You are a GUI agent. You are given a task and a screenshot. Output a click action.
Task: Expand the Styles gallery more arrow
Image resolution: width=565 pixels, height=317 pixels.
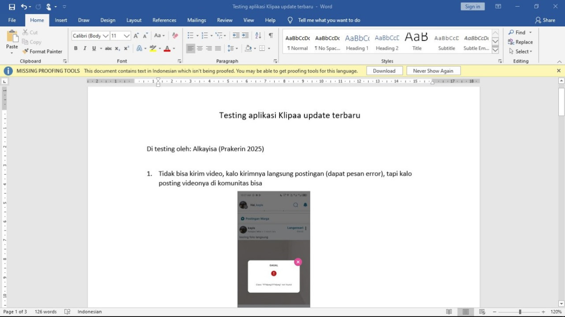pyautogui.click(x=495, y=50)
